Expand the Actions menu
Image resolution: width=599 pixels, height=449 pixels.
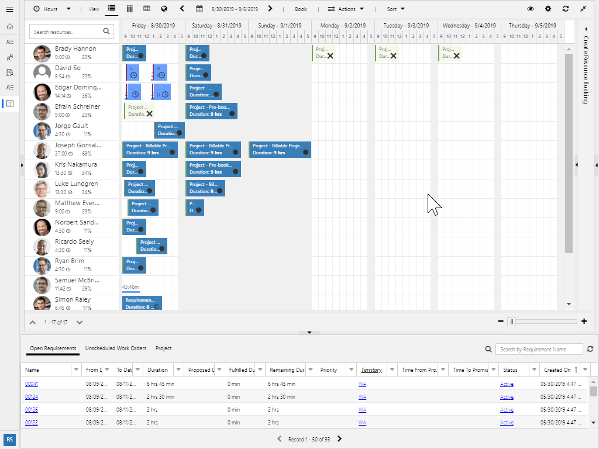pyautogui.click(x=346, y=9)
